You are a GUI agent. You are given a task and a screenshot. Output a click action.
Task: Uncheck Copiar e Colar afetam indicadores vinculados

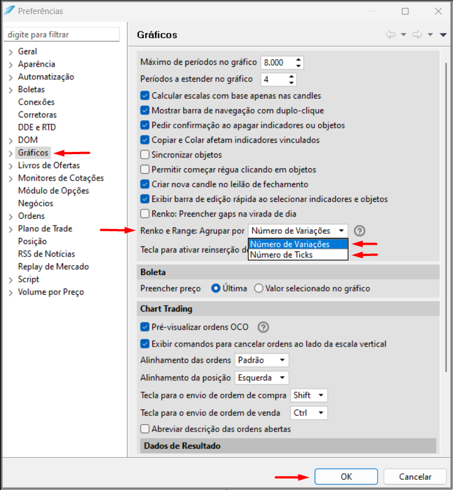pyautogui.click(x=145, y=140)
